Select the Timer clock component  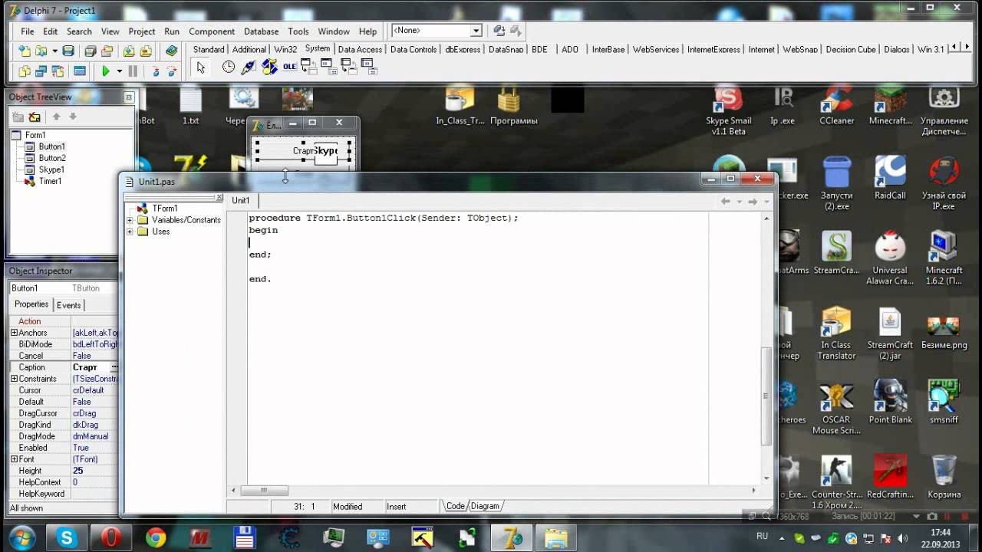(x=229, y=67)
